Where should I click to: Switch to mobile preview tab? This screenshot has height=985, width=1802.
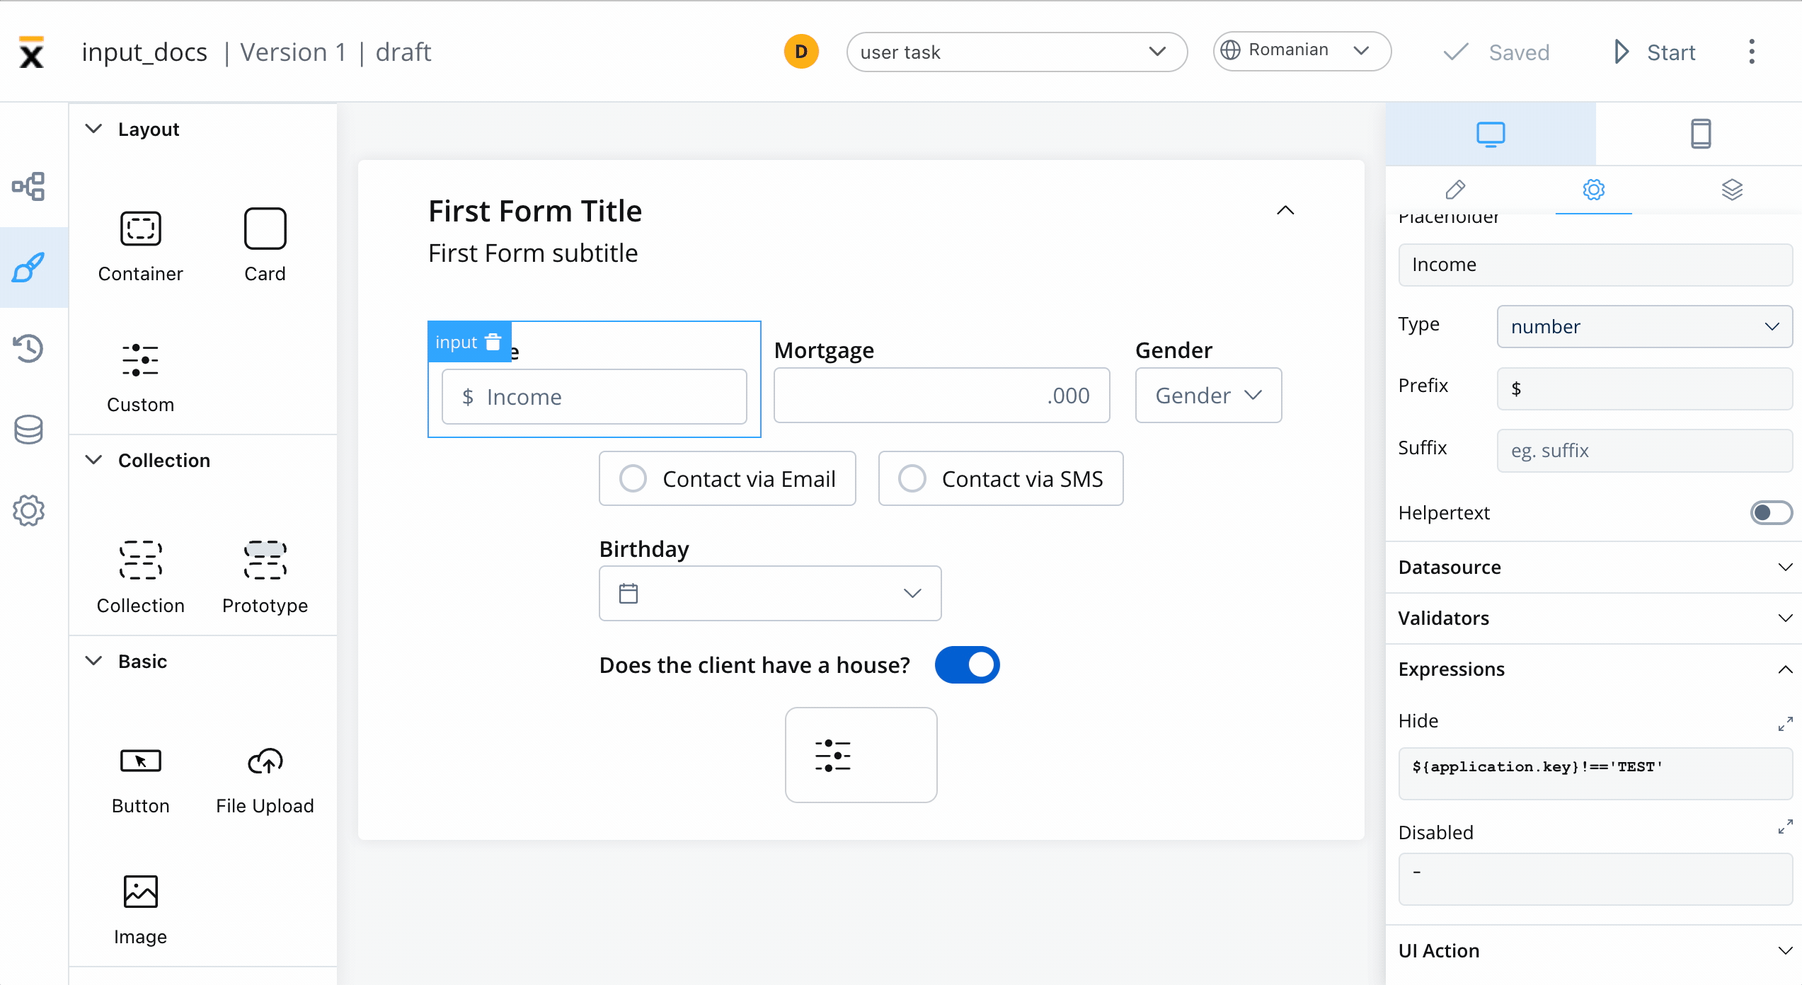(1700, 134)
